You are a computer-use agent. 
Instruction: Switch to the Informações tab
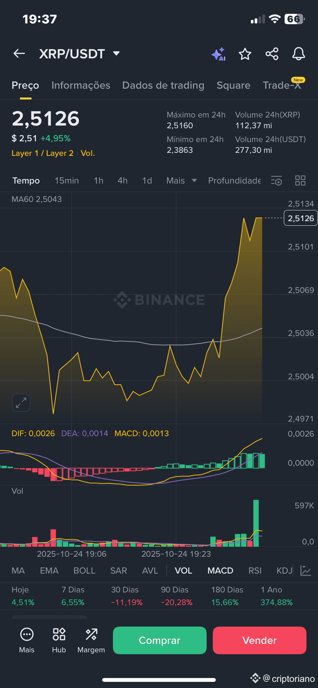coord(81,85)
